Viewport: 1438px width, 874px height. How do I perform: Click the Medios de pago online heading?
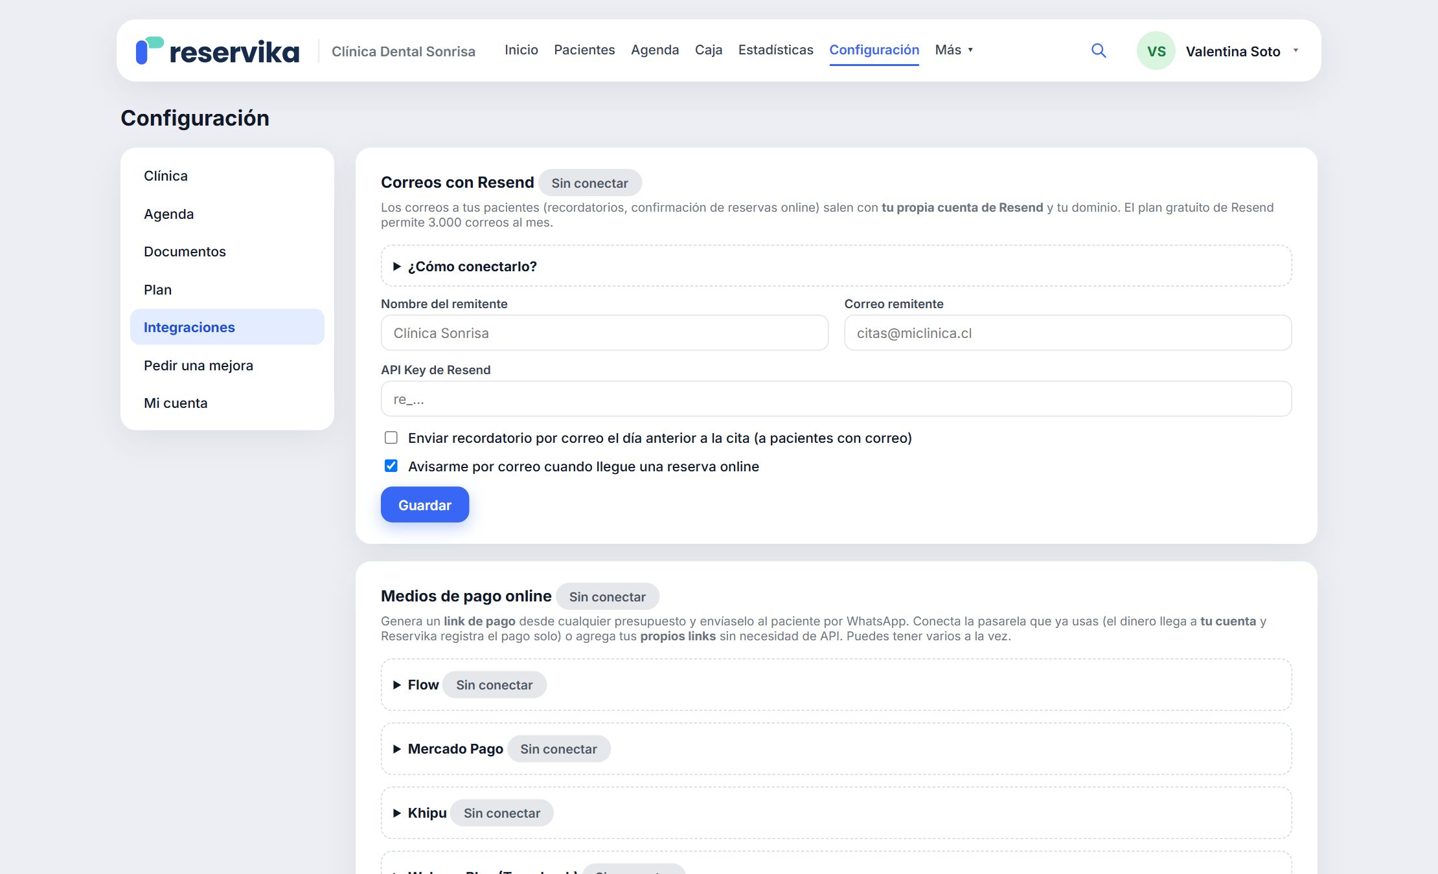466,596
